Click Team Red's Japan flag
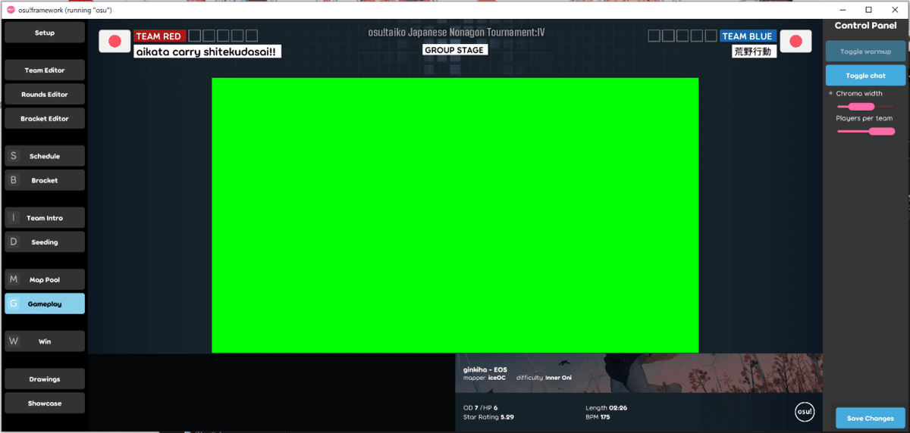910x433 pixels. point(115,41)
